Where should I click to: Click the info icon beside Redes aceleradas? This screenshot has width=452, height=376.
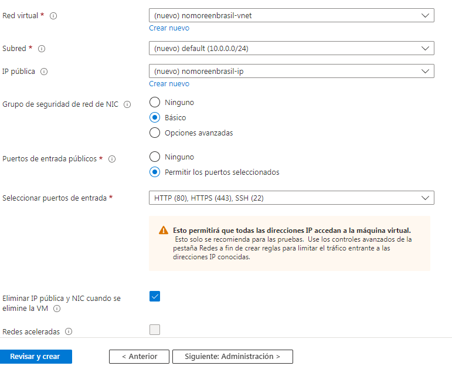[69, 331]
